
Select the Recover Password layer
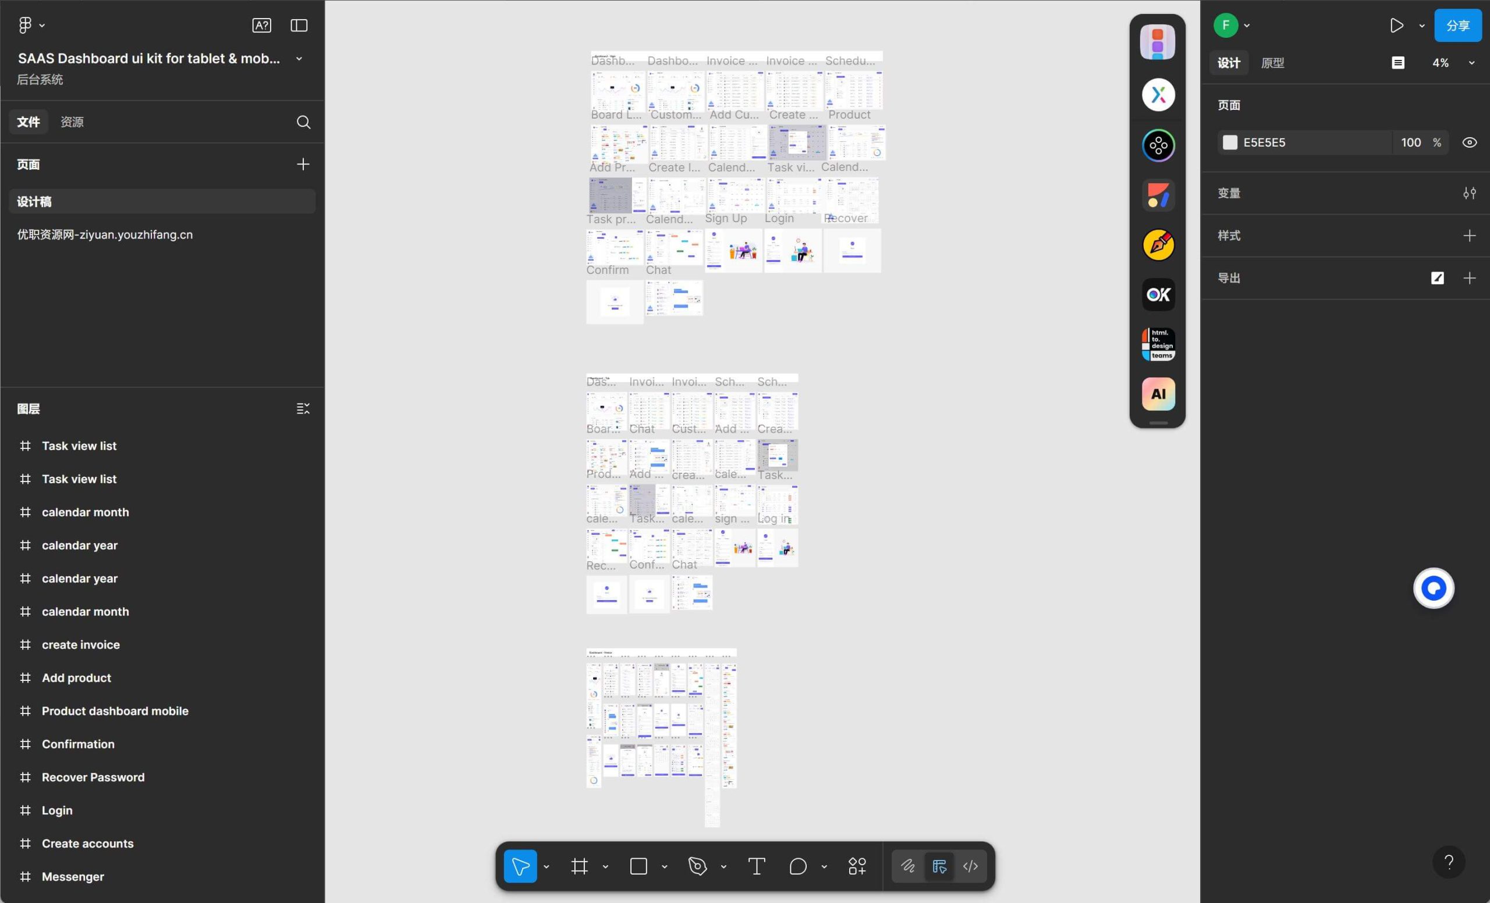click(93, 777)
